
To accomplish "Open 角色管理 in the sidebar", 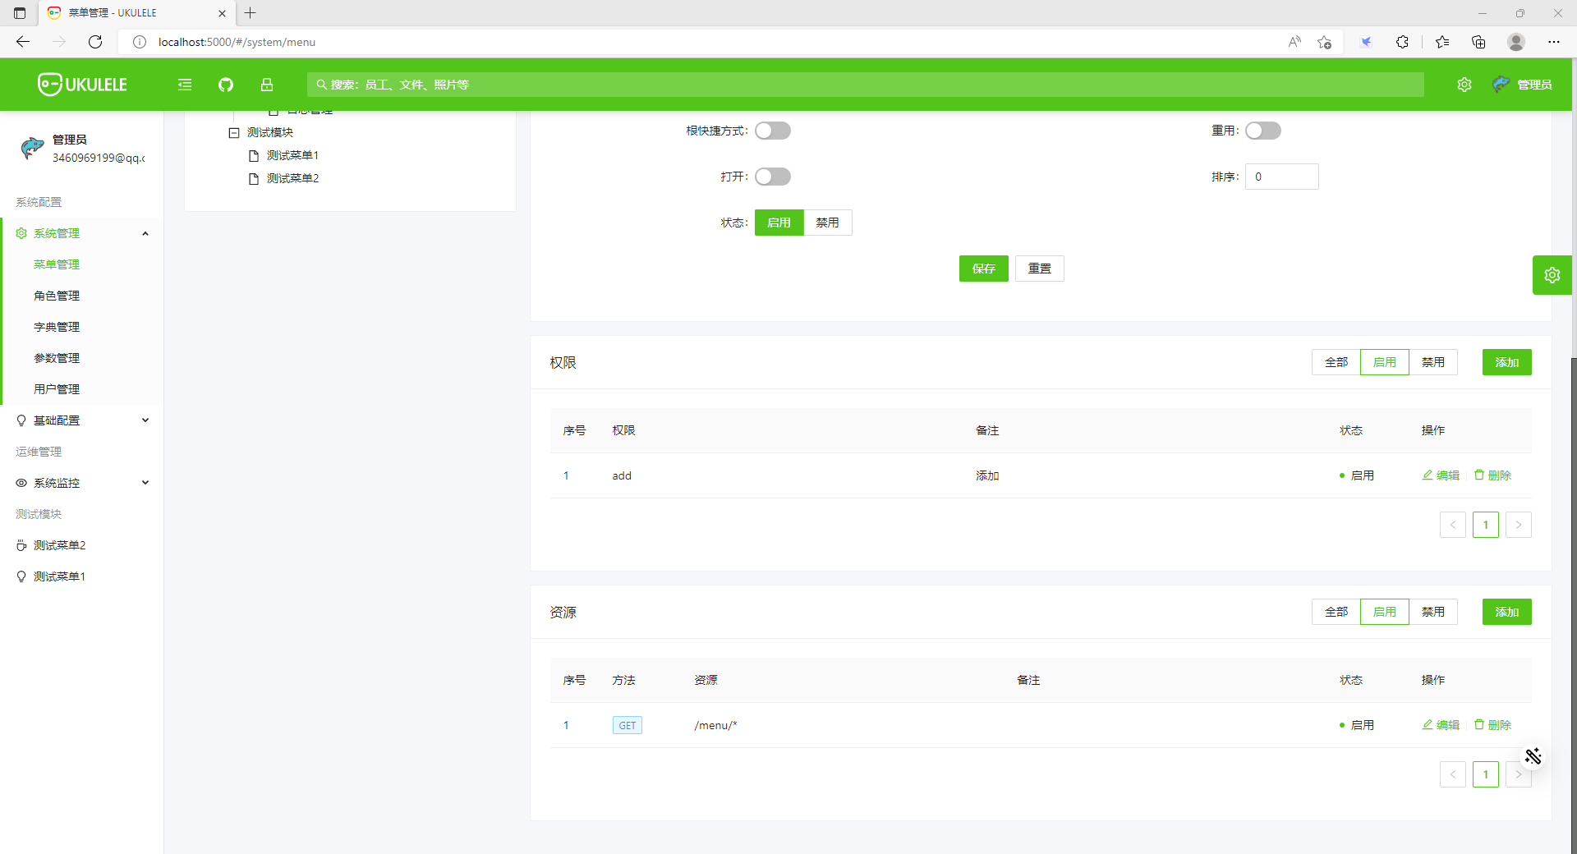I will pos(57,296).
